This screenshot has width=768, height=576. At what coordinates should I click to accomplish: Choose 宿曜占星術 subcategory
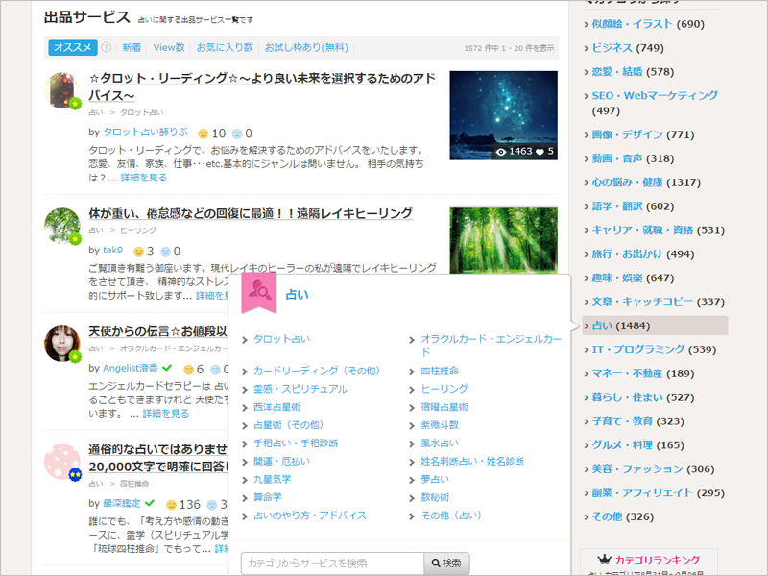444,407
